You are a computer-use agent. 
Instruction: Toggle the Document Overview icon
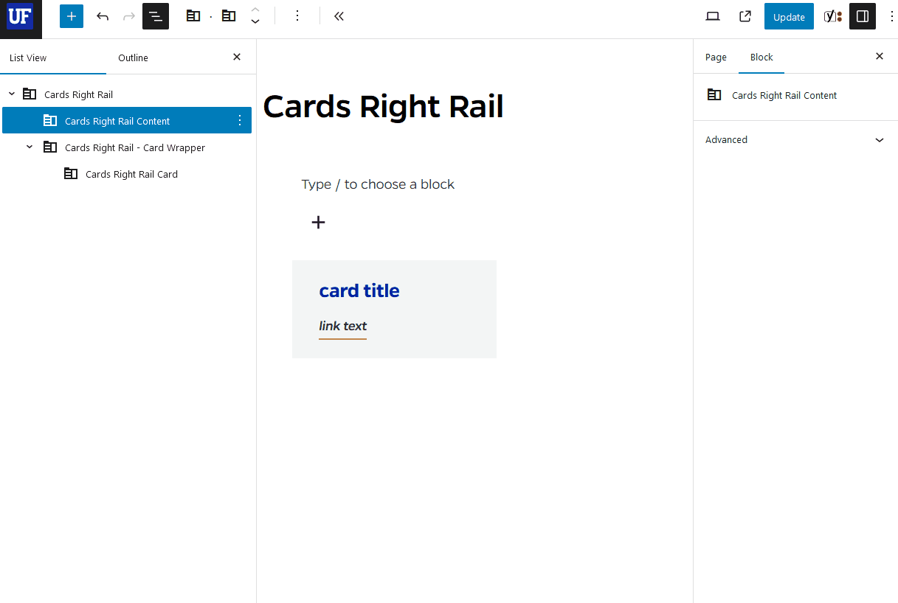coord(155,15)
